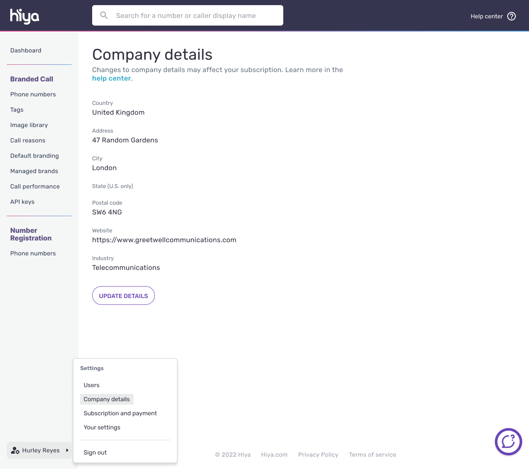This screenshot has height=469, width=529.
Task: Open Your settings from the menu
Action: 102,427
